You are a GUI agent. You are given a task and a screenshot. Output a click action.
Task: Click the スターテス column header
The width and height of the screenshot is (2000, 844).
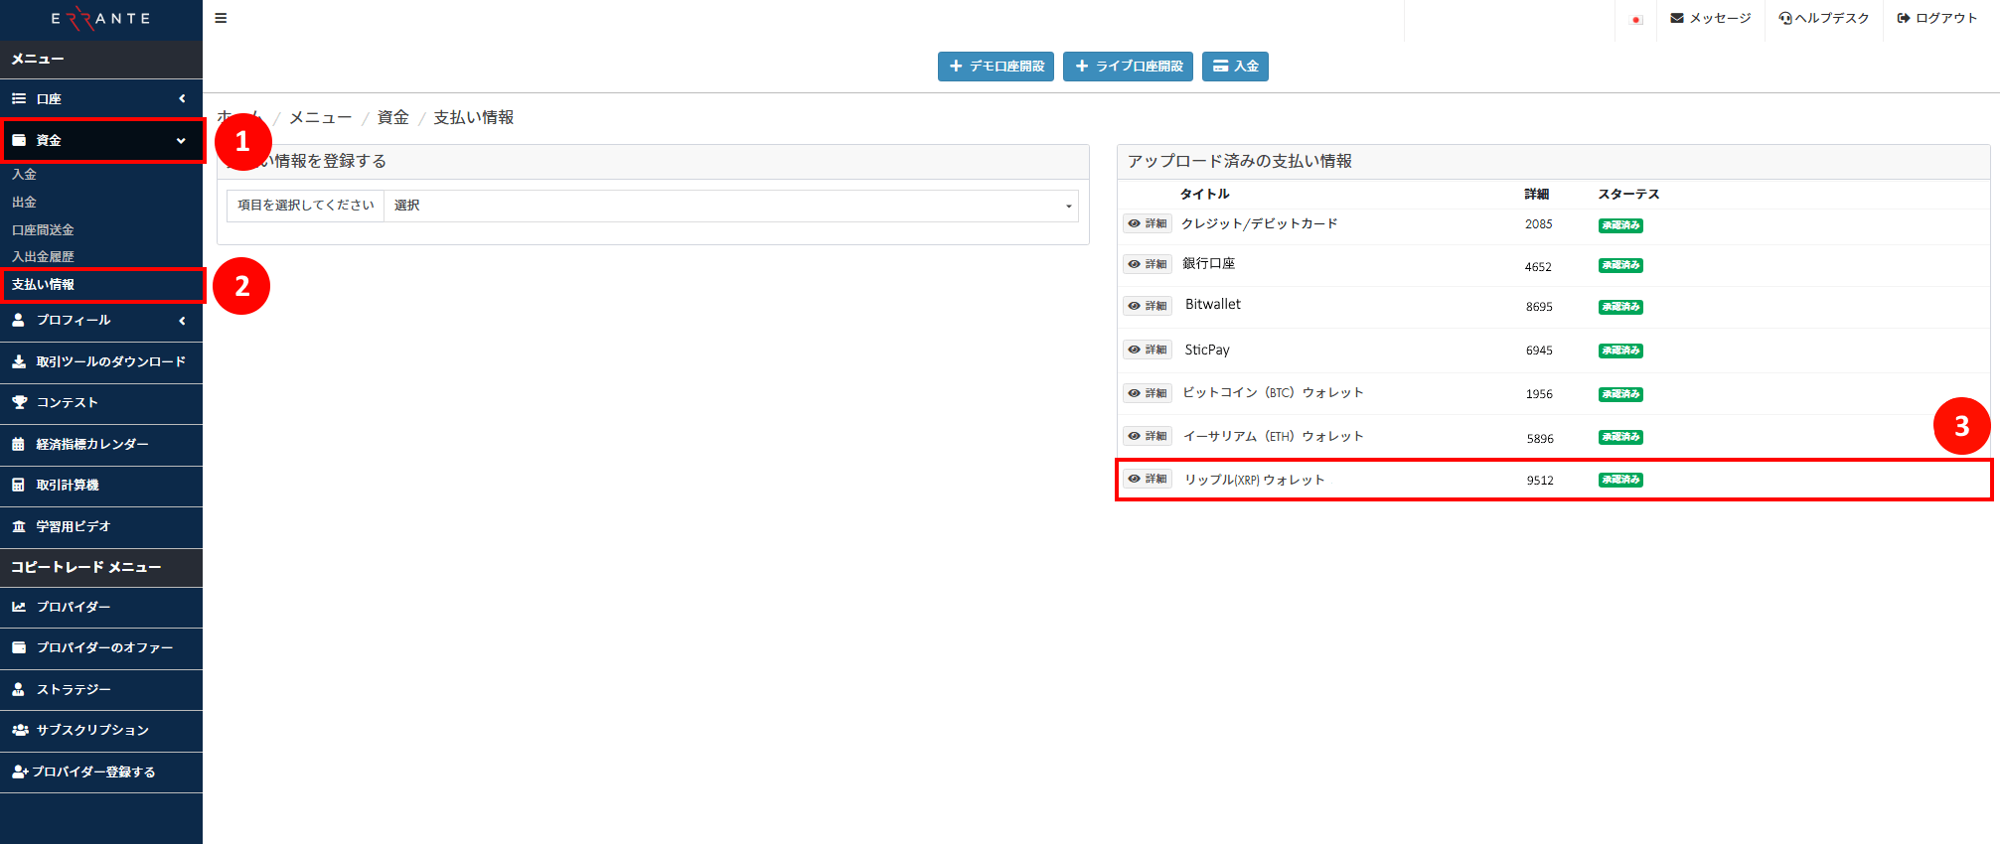(1628, 194)
